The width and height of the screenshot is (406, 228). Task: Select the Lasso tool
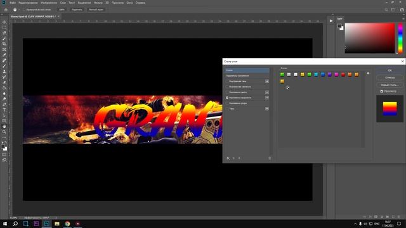(4, 33)
